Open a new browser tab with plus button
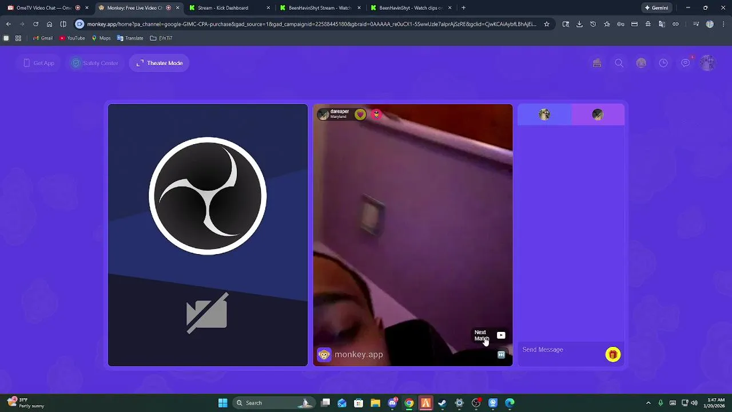Image resolution: width=732 pixels, height=412 pixels. point(463,8)
